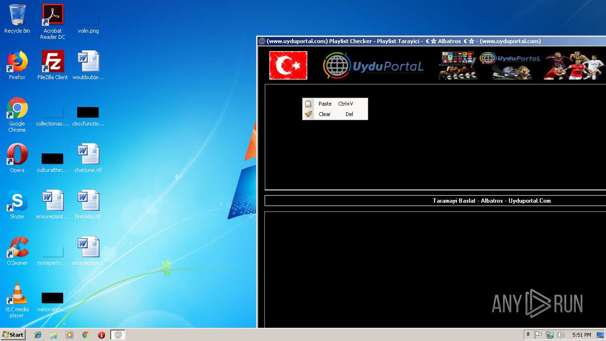This screenshot has height=341, width=606.
Task: Select the xboxfunctio... desktop file
Action: [88, 117]
